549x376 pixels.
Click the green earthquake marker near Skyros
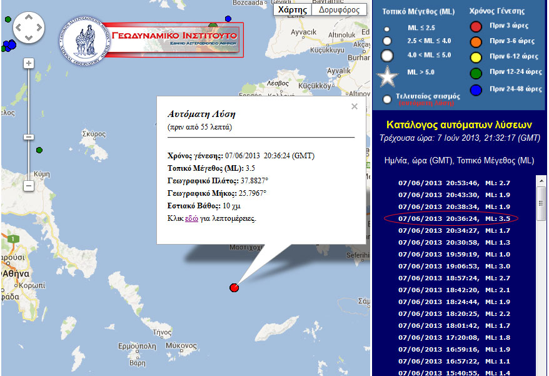[39, 150]
